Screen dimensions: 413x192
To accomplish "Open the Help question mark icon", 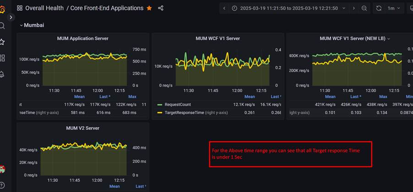I will pyautogui.click(x=2, y=185).
